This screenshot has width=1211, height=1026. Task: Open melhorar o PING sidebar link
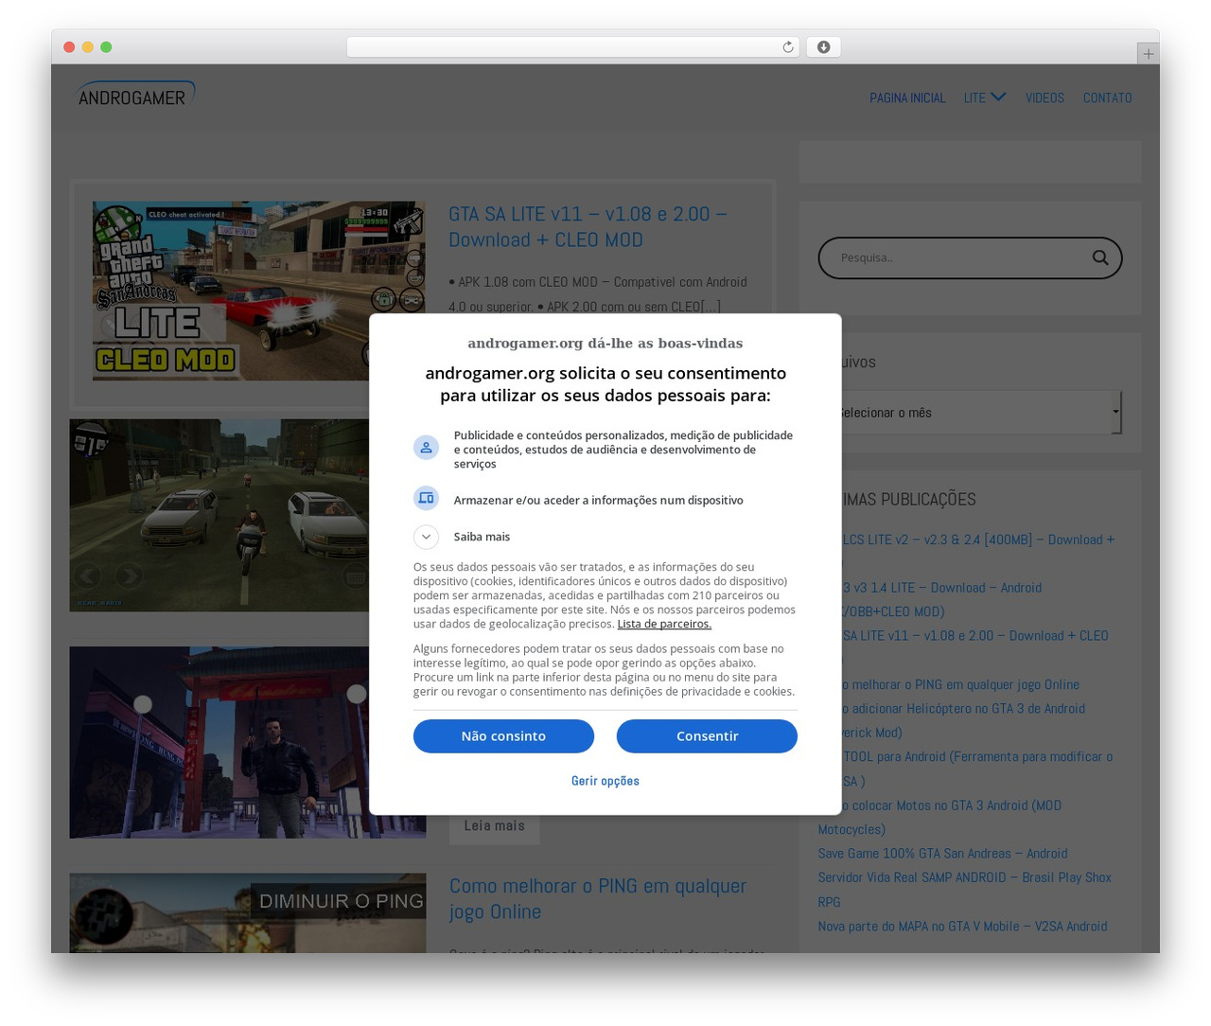(x=960, y=684)
